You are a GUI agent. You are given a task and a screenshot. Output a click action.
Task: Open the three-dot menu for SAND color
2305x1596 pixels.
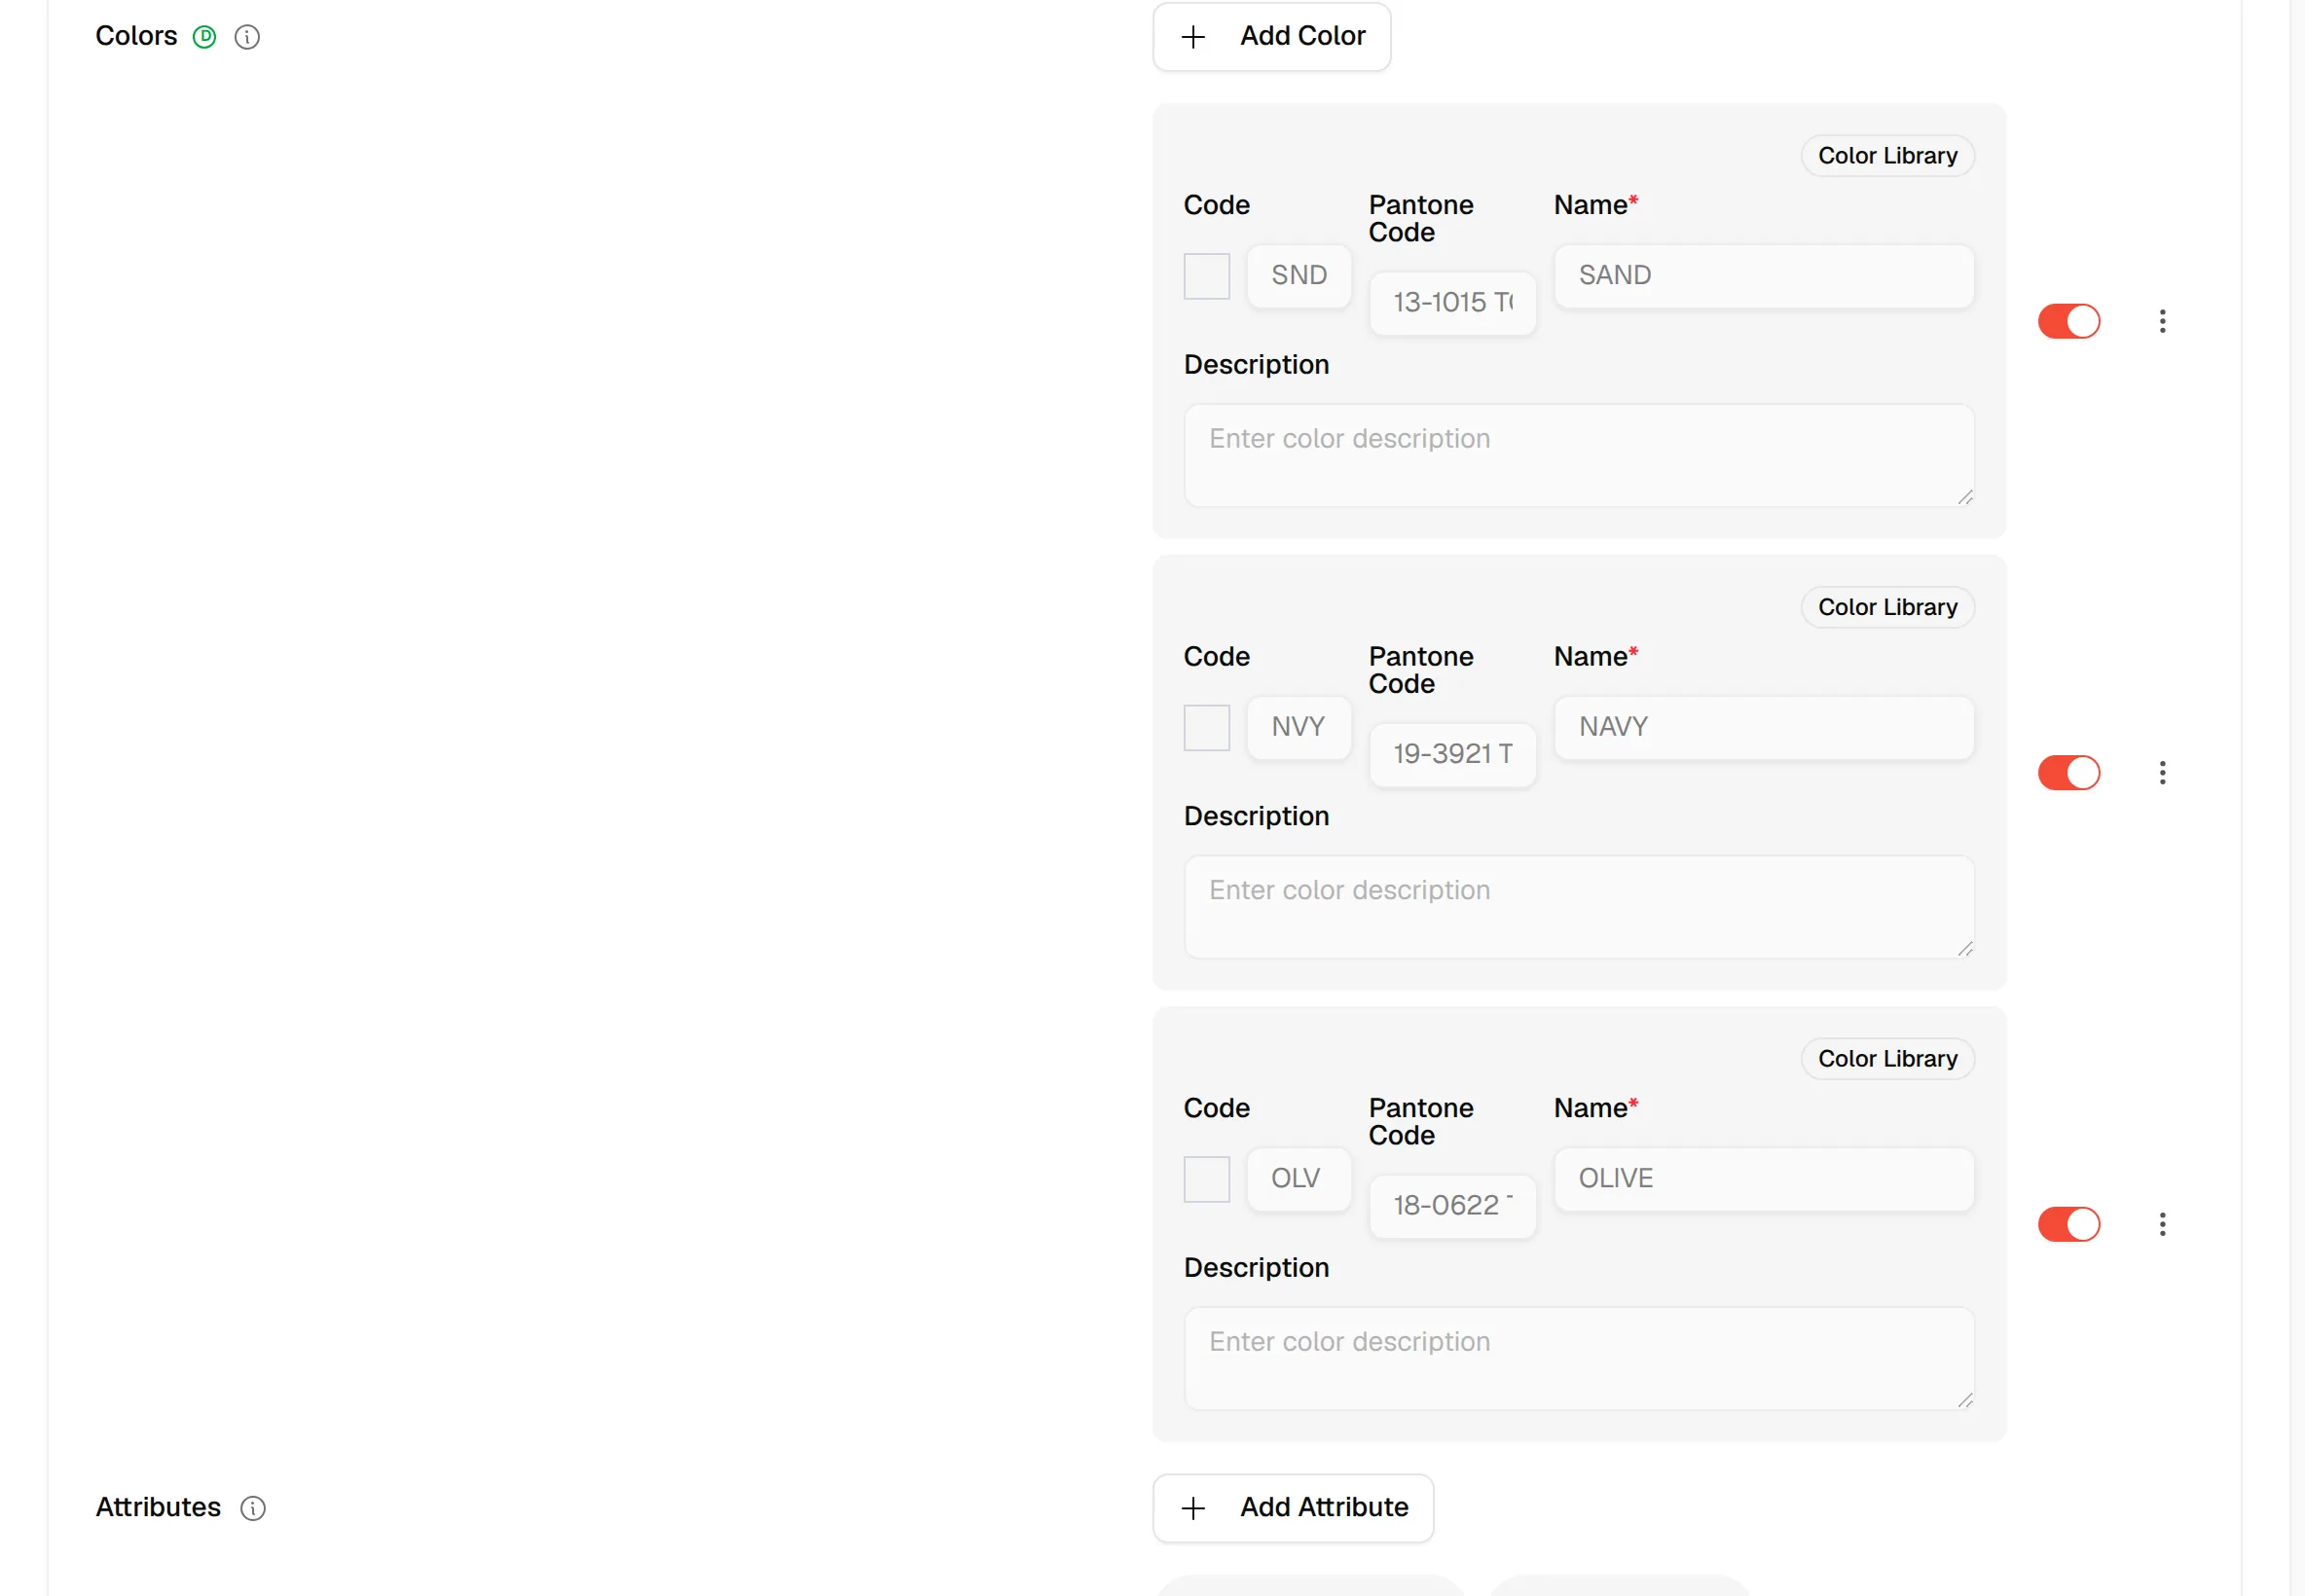[2162, 321]
